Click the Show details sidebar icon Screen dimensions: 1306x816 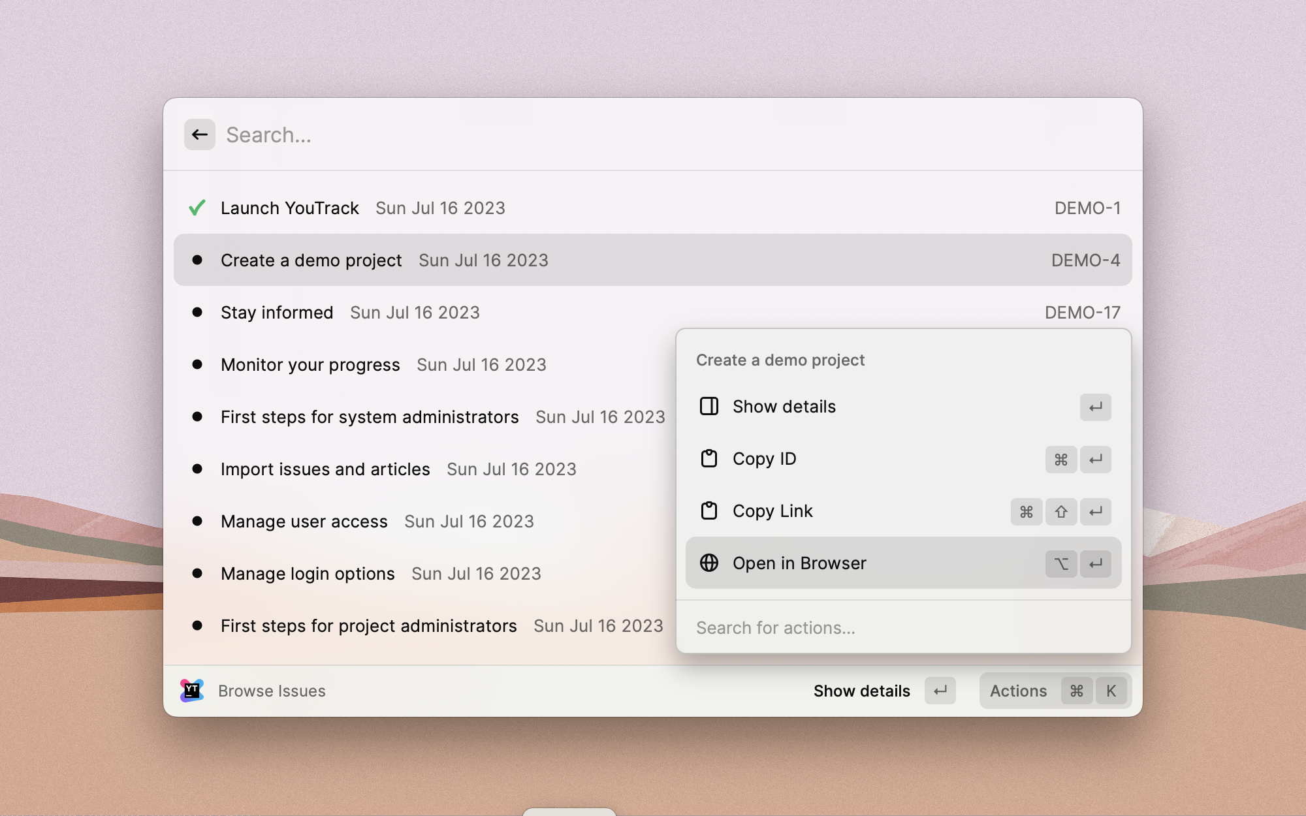[x=709, y=406]
